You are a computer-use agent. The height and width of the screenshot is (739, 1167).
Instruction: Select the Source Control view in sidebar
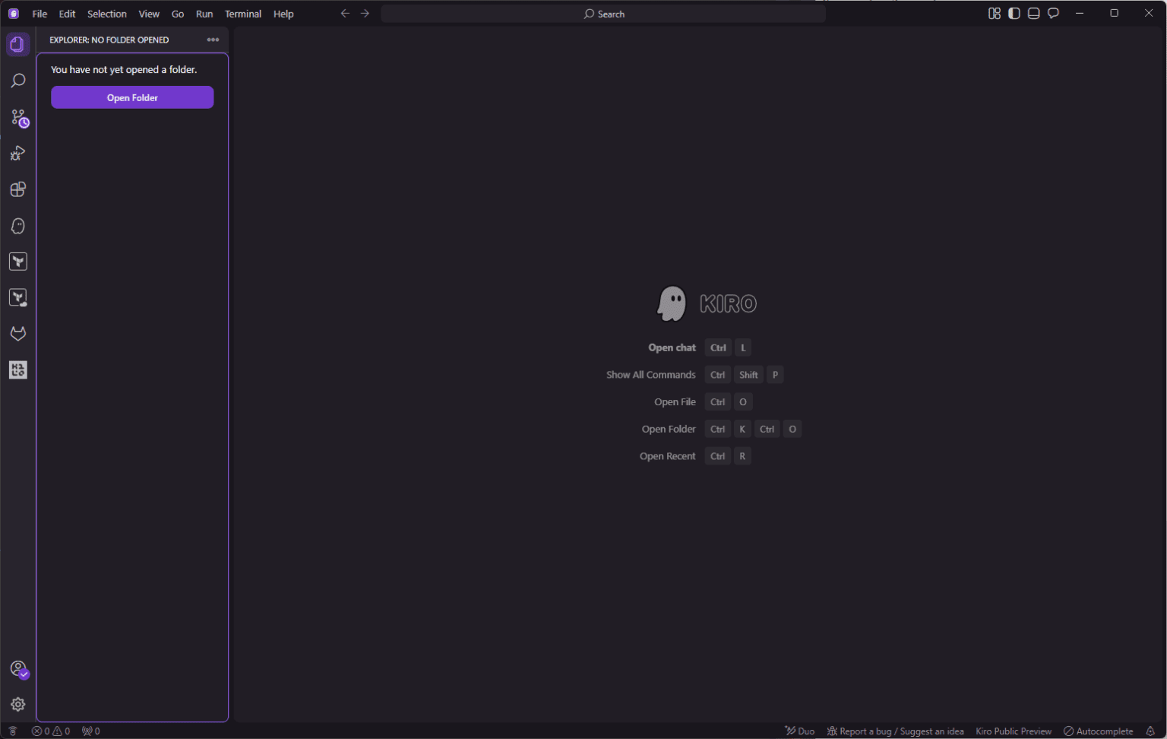(18, 118)
